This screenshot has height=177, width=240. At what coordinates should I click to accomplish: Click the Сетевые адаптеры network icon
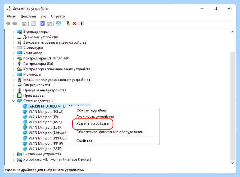(19, 101)
